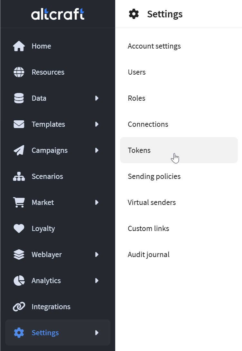Go to Sending policies

(x=154, y=176)
